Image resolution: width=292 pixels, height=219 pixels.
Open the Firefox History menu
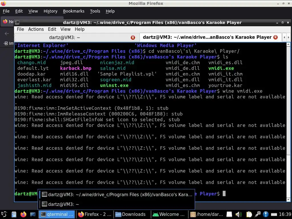[50, 11]
